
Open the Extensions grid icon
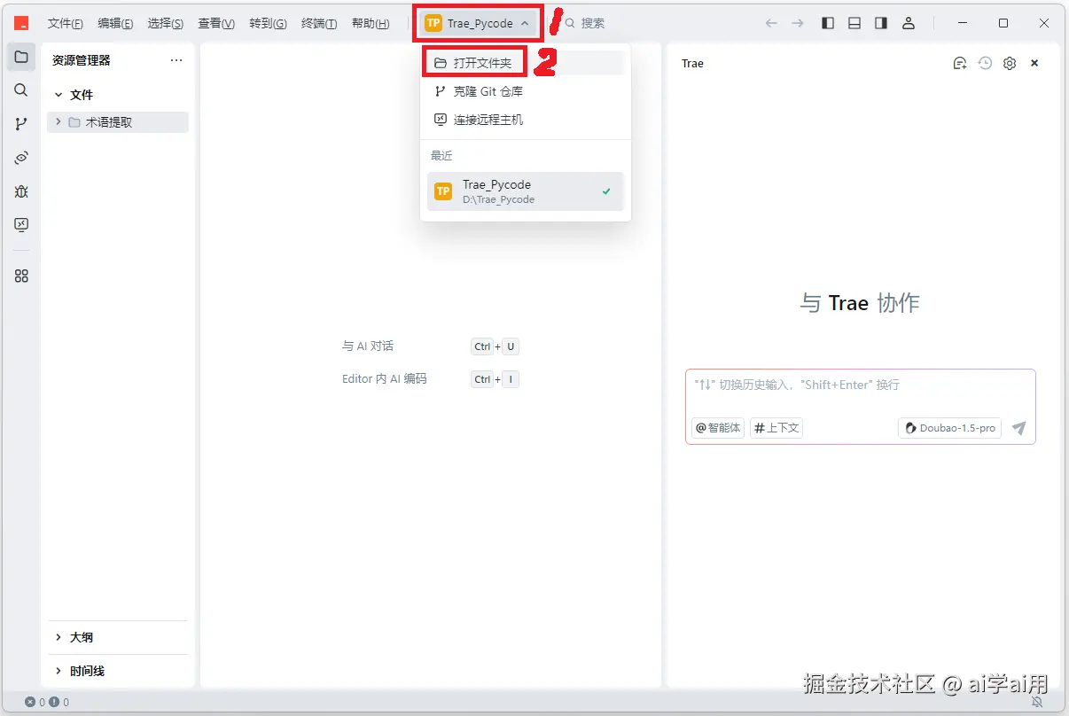pyautogui.click(x=21, y=276)
